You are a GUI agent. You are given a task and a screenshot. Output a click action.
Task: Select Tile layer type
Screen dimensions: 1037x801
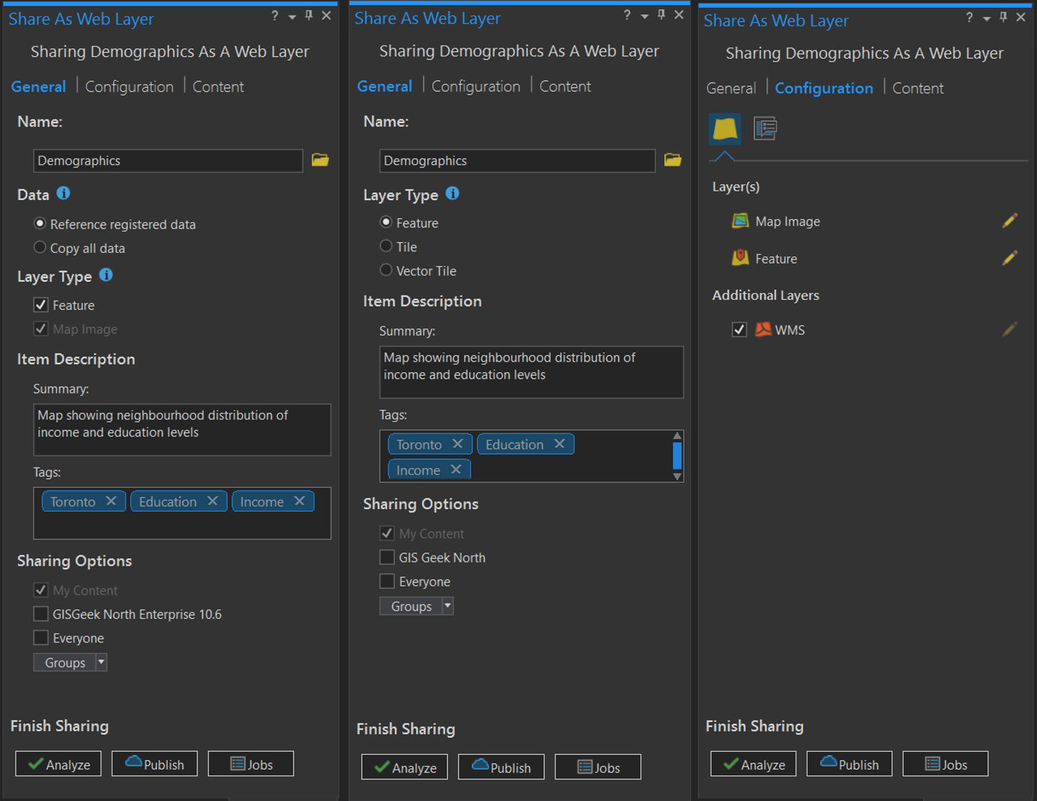click(x=386, y=246)
